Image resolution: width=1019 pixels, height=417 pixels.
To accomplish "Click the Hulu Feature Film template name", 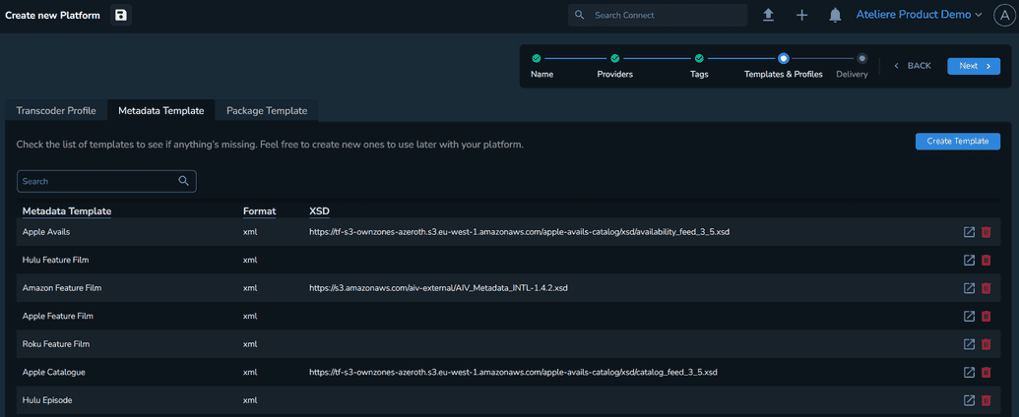I will point(55,260).
